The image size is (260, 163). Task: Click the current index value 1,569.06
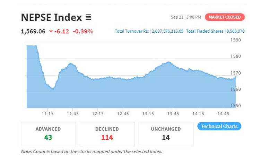pos(33,31)
